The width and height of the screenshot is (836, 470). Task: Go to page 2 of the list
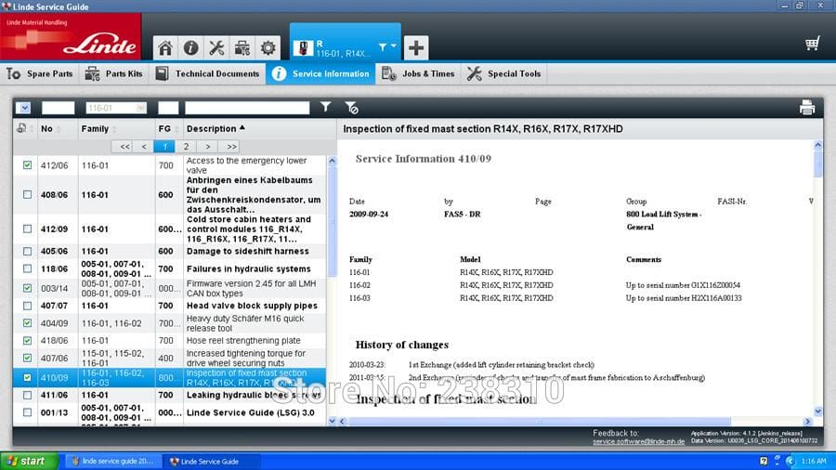click(x=186, y=147)
